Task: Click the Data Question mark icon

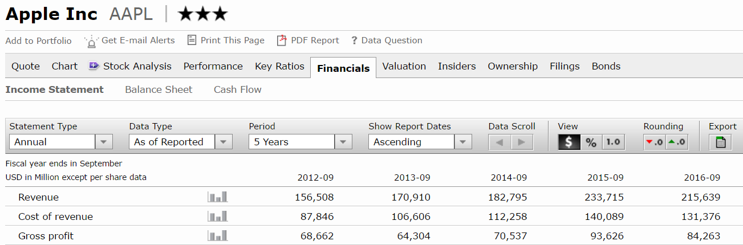Action: (x=354, y=40)
